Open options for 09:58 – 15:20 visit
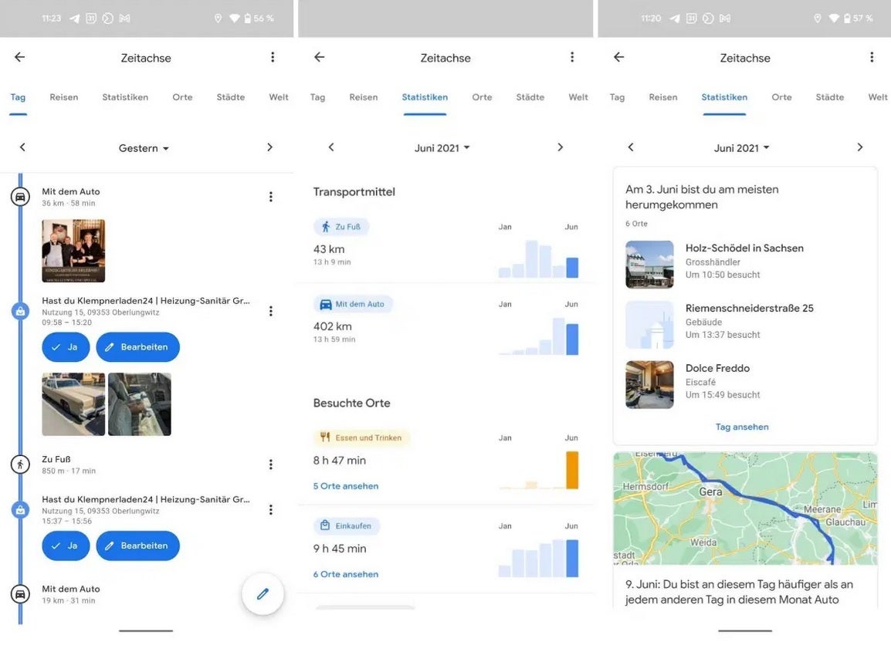The image size is (891, 652). pyautogui.click(x=270, y=311)
